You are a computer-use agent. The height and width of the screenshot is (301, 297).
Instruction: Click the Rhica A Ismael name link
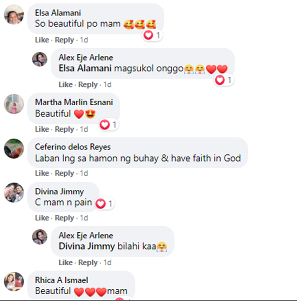tap(61, 280)
